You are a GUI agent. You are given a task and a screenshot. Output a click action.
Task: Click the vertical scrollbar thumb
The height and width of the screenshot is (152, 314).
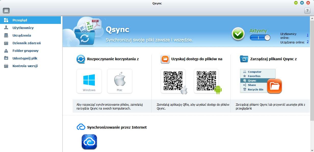pos(312,71)
